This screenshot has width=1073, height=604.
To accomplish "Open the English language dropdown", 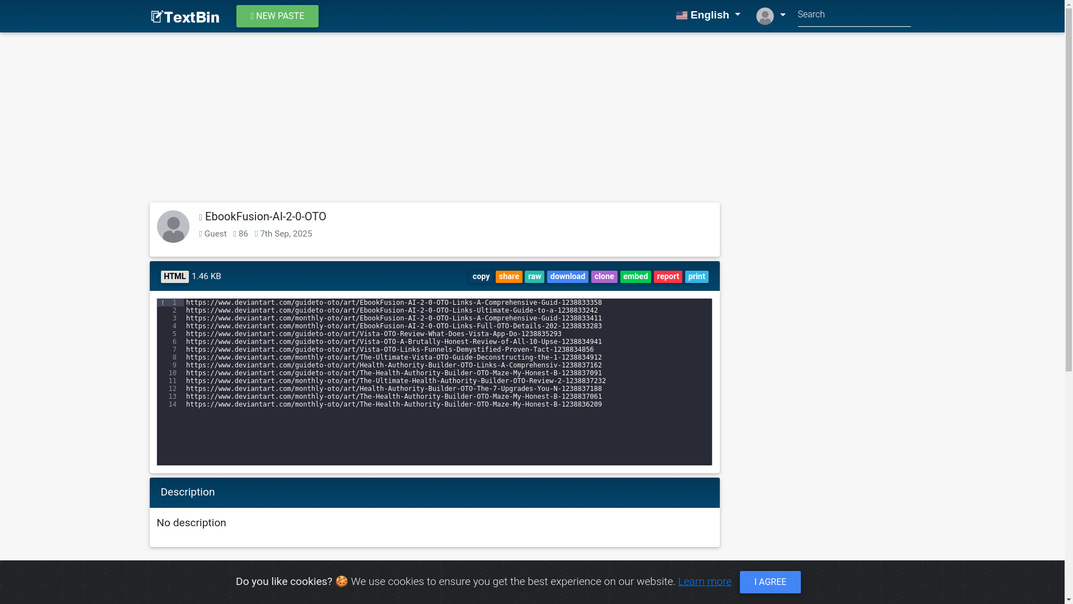I will [x=708, y=15].
